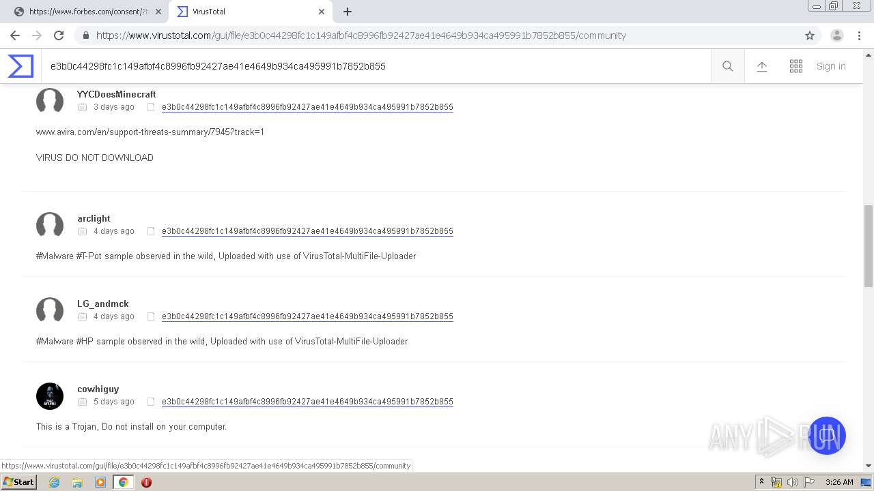The width and height of the screenshot is (874, 491).
Task: Click the avira.com threat summary text
Action: coord(150,132)
